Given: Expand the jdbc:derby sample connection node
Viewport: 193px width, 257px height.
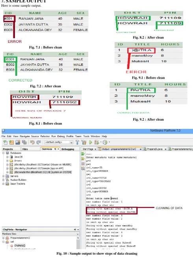Looking at the screenshot, I should click(7, 168).
